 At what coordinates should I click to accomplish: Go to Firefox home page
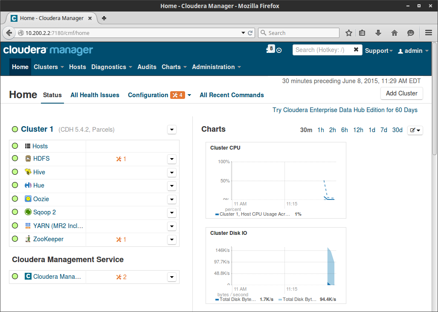(x=394, y=33)
